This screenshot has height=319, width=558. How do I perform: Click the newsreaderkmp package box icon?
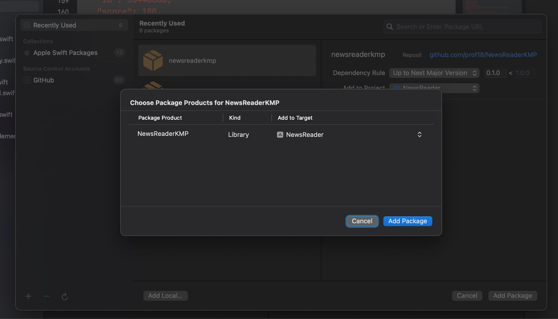[x=153, y=60]
